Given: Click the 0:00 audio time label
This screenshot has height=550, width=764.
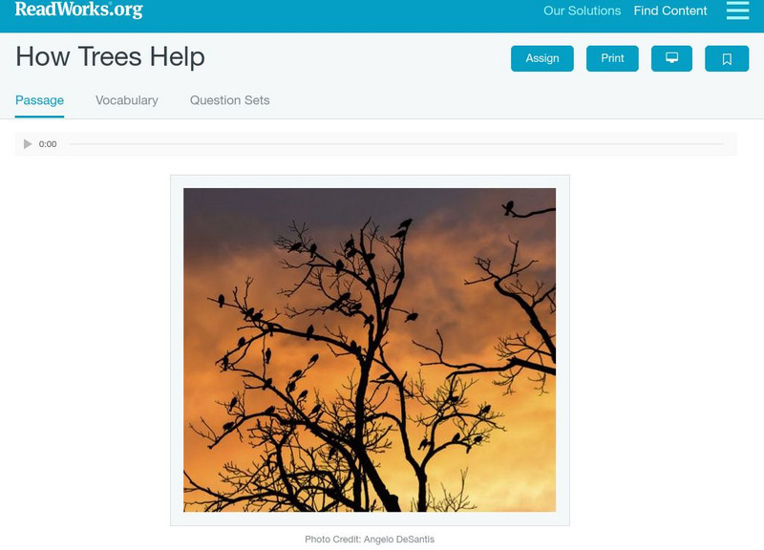Looking at the screenshot, I should (48, 144).
